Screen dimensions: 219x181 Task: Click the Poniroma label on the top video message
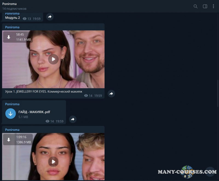point(12,27)
